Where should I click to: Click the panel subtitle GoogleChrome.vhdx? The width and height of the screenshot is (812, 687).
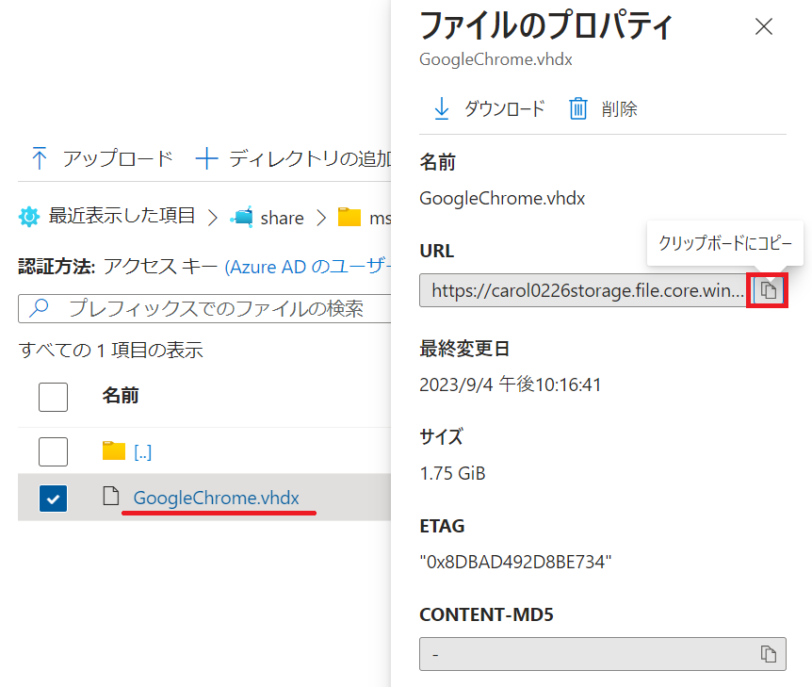pos(495,59)
